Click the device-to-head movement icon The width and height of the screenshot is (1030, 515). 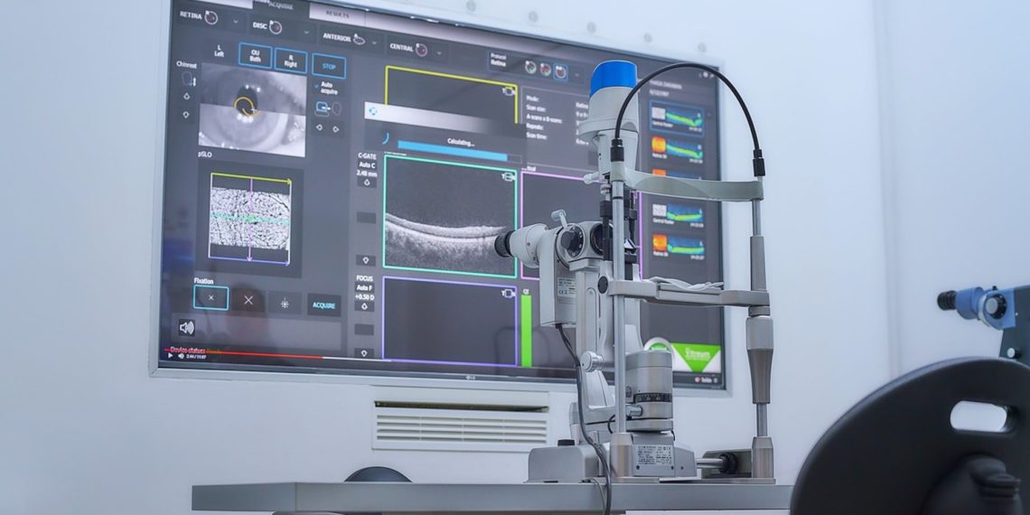click(x=327, y=108)
